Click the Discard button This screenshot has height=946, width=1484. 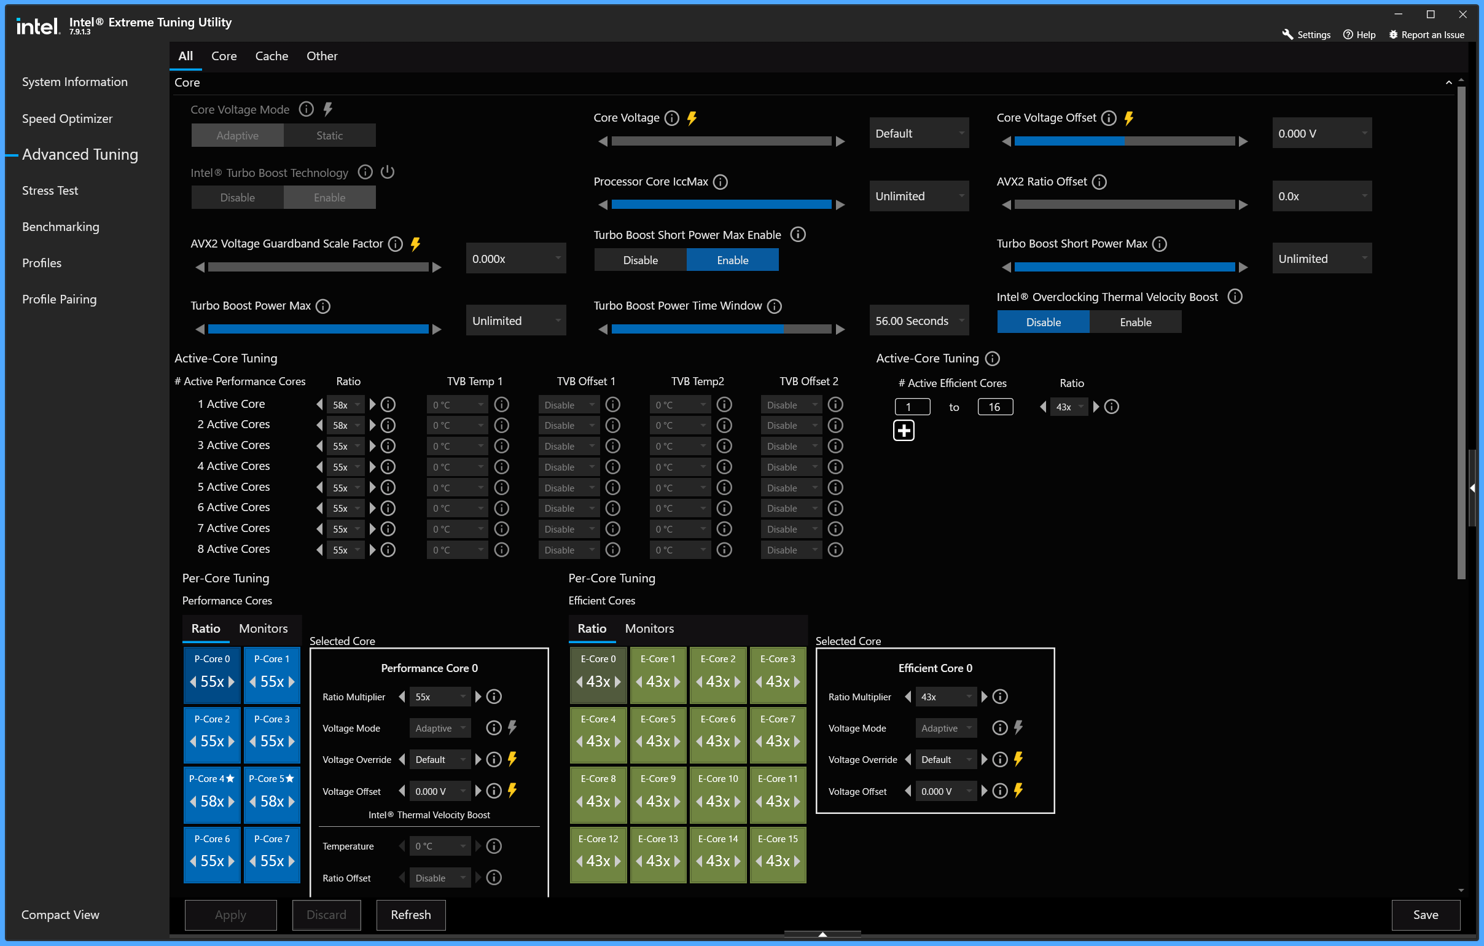pyautogui.click(x=326, y=914)
